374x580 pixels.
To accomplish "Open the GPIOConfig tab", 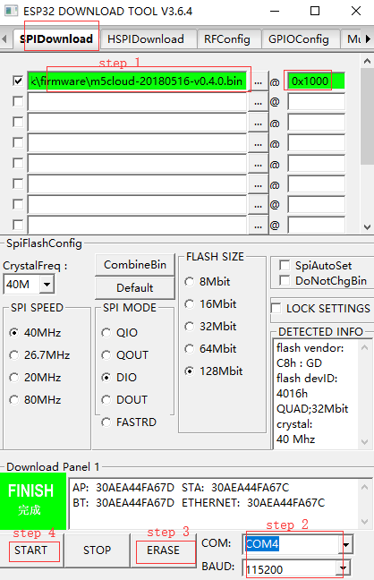I will click(x=299, y=39).
